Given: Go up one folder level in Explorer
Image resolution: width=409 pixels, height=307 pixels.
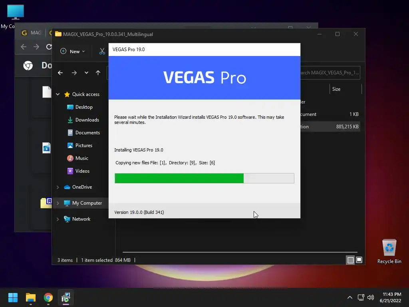Looking at the screenshot, I should point(98,73).
